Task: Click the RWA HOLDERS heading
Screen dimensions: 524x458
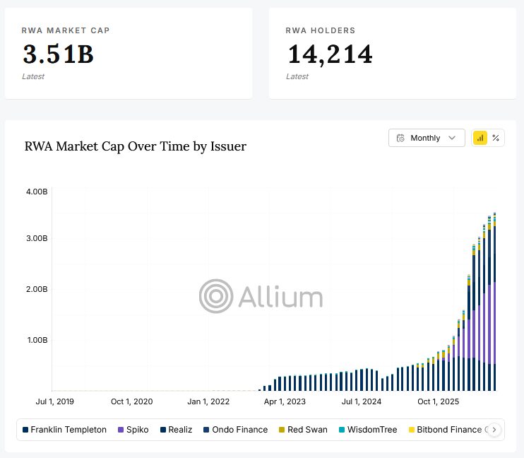Action: click(x=321, y=30)
